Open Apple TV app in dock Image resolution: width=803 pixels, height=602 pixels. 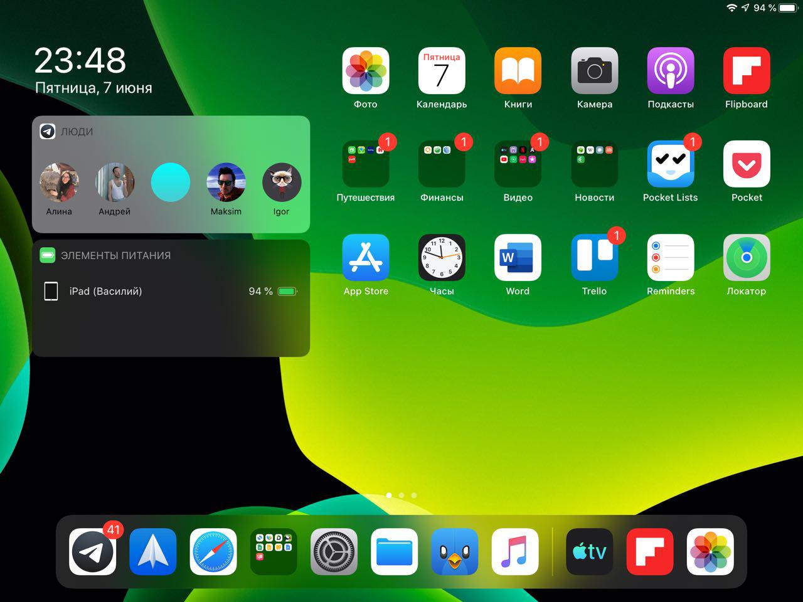(590, 552)
